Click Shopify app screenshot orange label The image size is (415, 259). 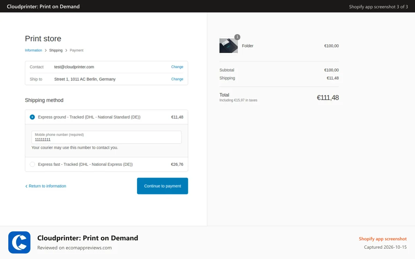[383, 239]
